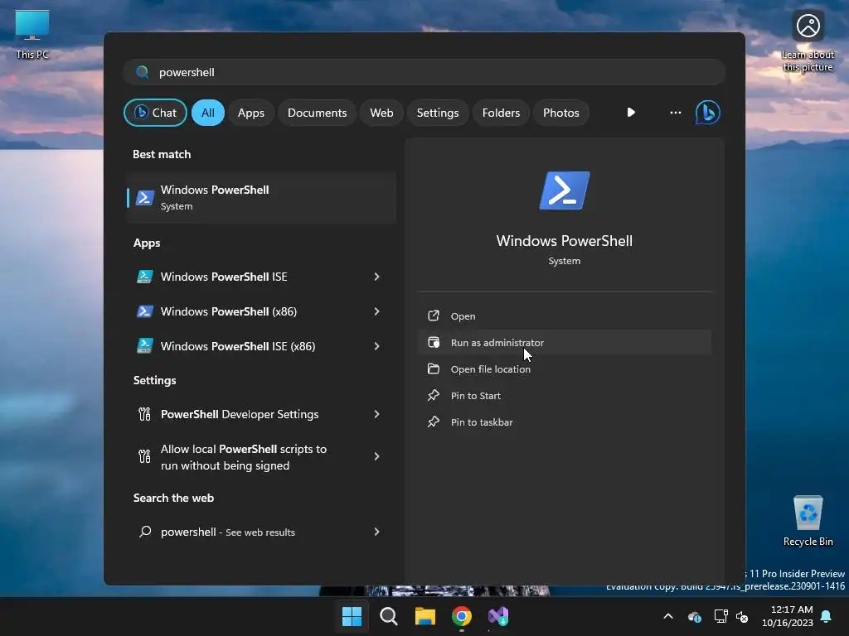Open the Bing Chat icon at search panel corner
The width and height of the screenshot is (849, 636).
[x=707, y=113]
